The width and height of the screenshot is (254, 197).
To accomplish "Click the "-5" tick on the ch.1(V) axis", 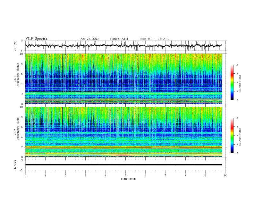I will pos(21,51).
